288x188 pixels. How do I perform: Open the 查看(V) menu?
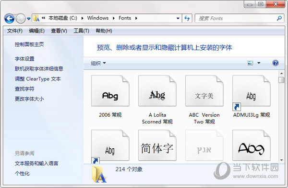59,31
